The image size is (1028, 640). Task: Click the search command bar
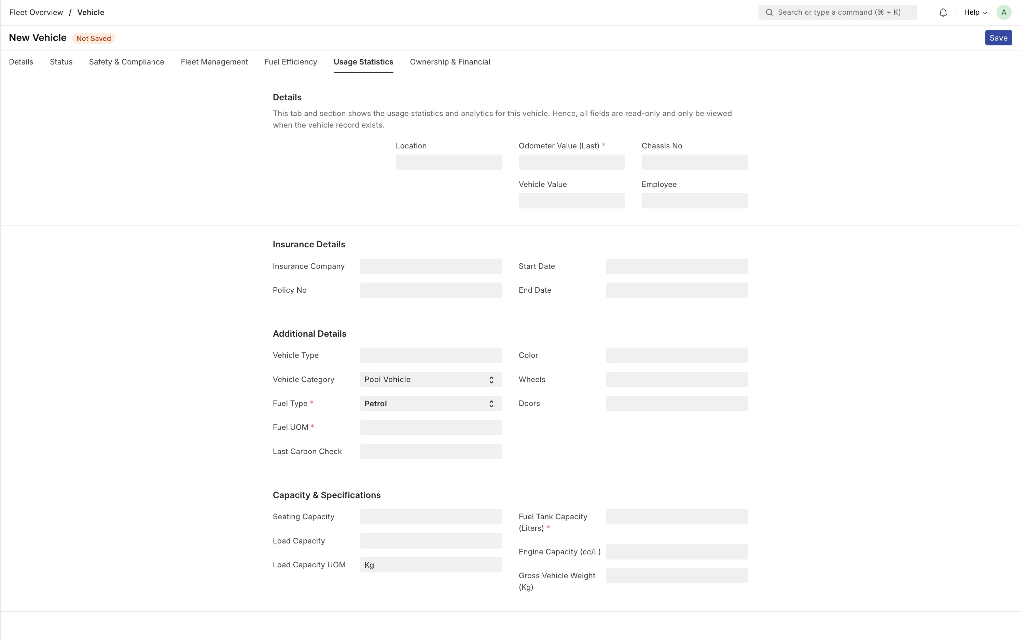point(837,12)
